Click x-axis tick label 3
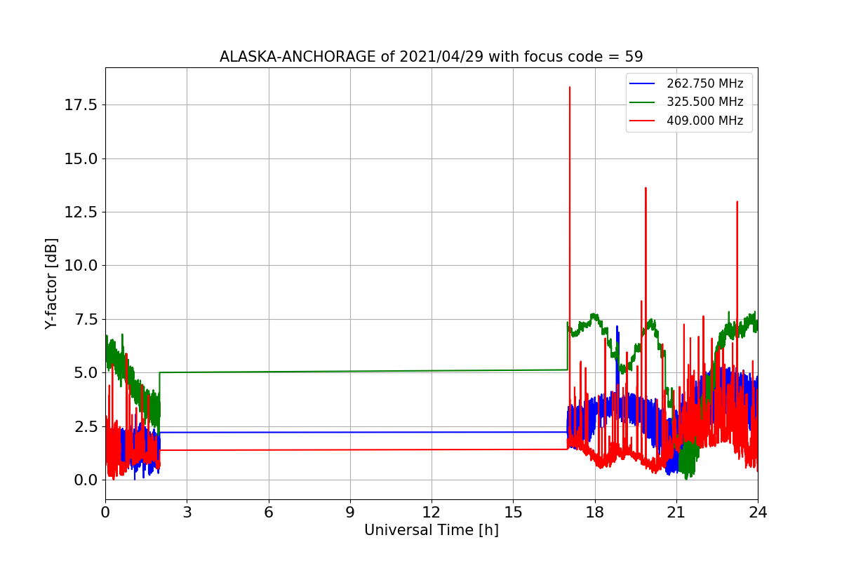 [187, 512]
